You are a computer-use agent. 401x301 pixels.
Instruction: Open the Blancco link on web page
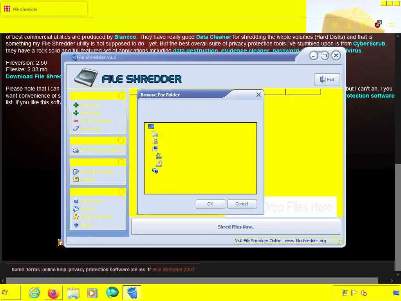click(125, 37)
